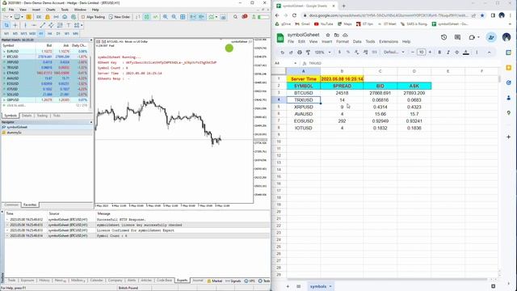This screenshot has width=517, height=291.
Task: Tile chart windows using the grid icon
Action: pyautogui.click(x=183, y=17)
